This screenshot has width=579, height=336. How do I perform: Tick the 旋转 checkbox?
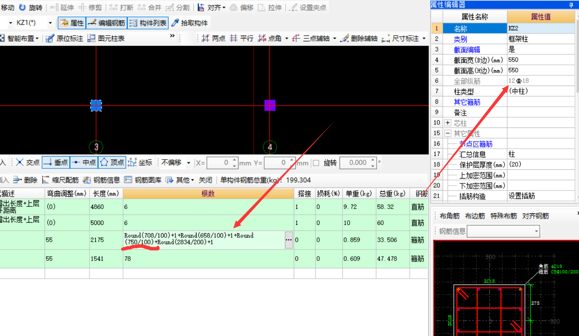(316, 163)
